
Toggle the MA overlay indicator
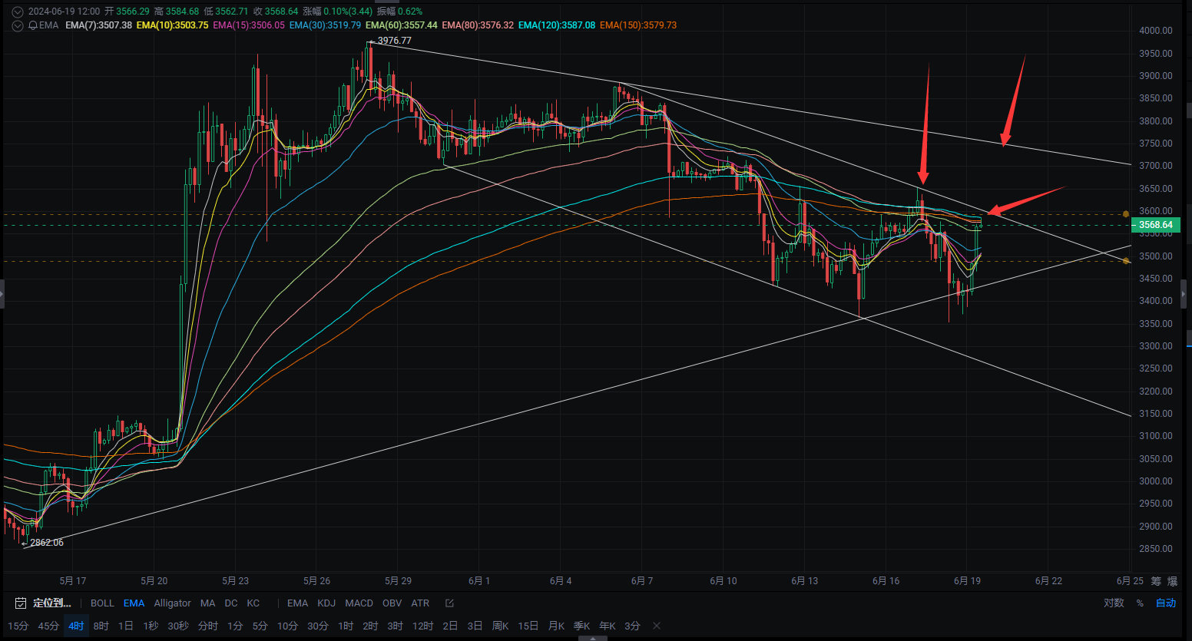pos(207,603)
